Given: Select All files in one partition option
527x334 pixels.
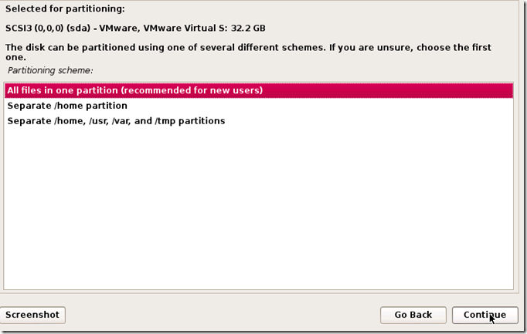Looking at the screenshot, I should (135, 90).
